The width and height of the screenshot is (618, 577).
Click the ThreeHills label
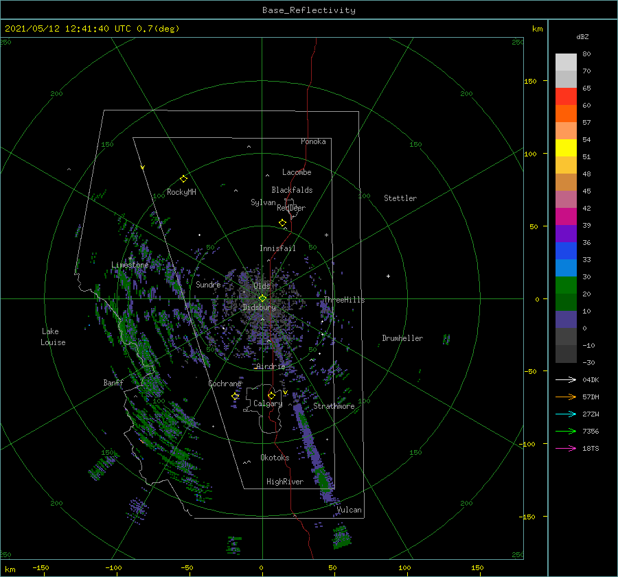(x=345, y=300)
